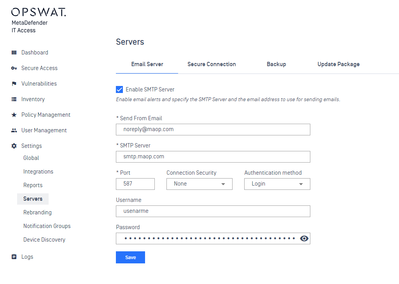Click the SMTP Server input field
Viewport: 399px width, 284px height.
pyautogui.click(x=213, y=157)
